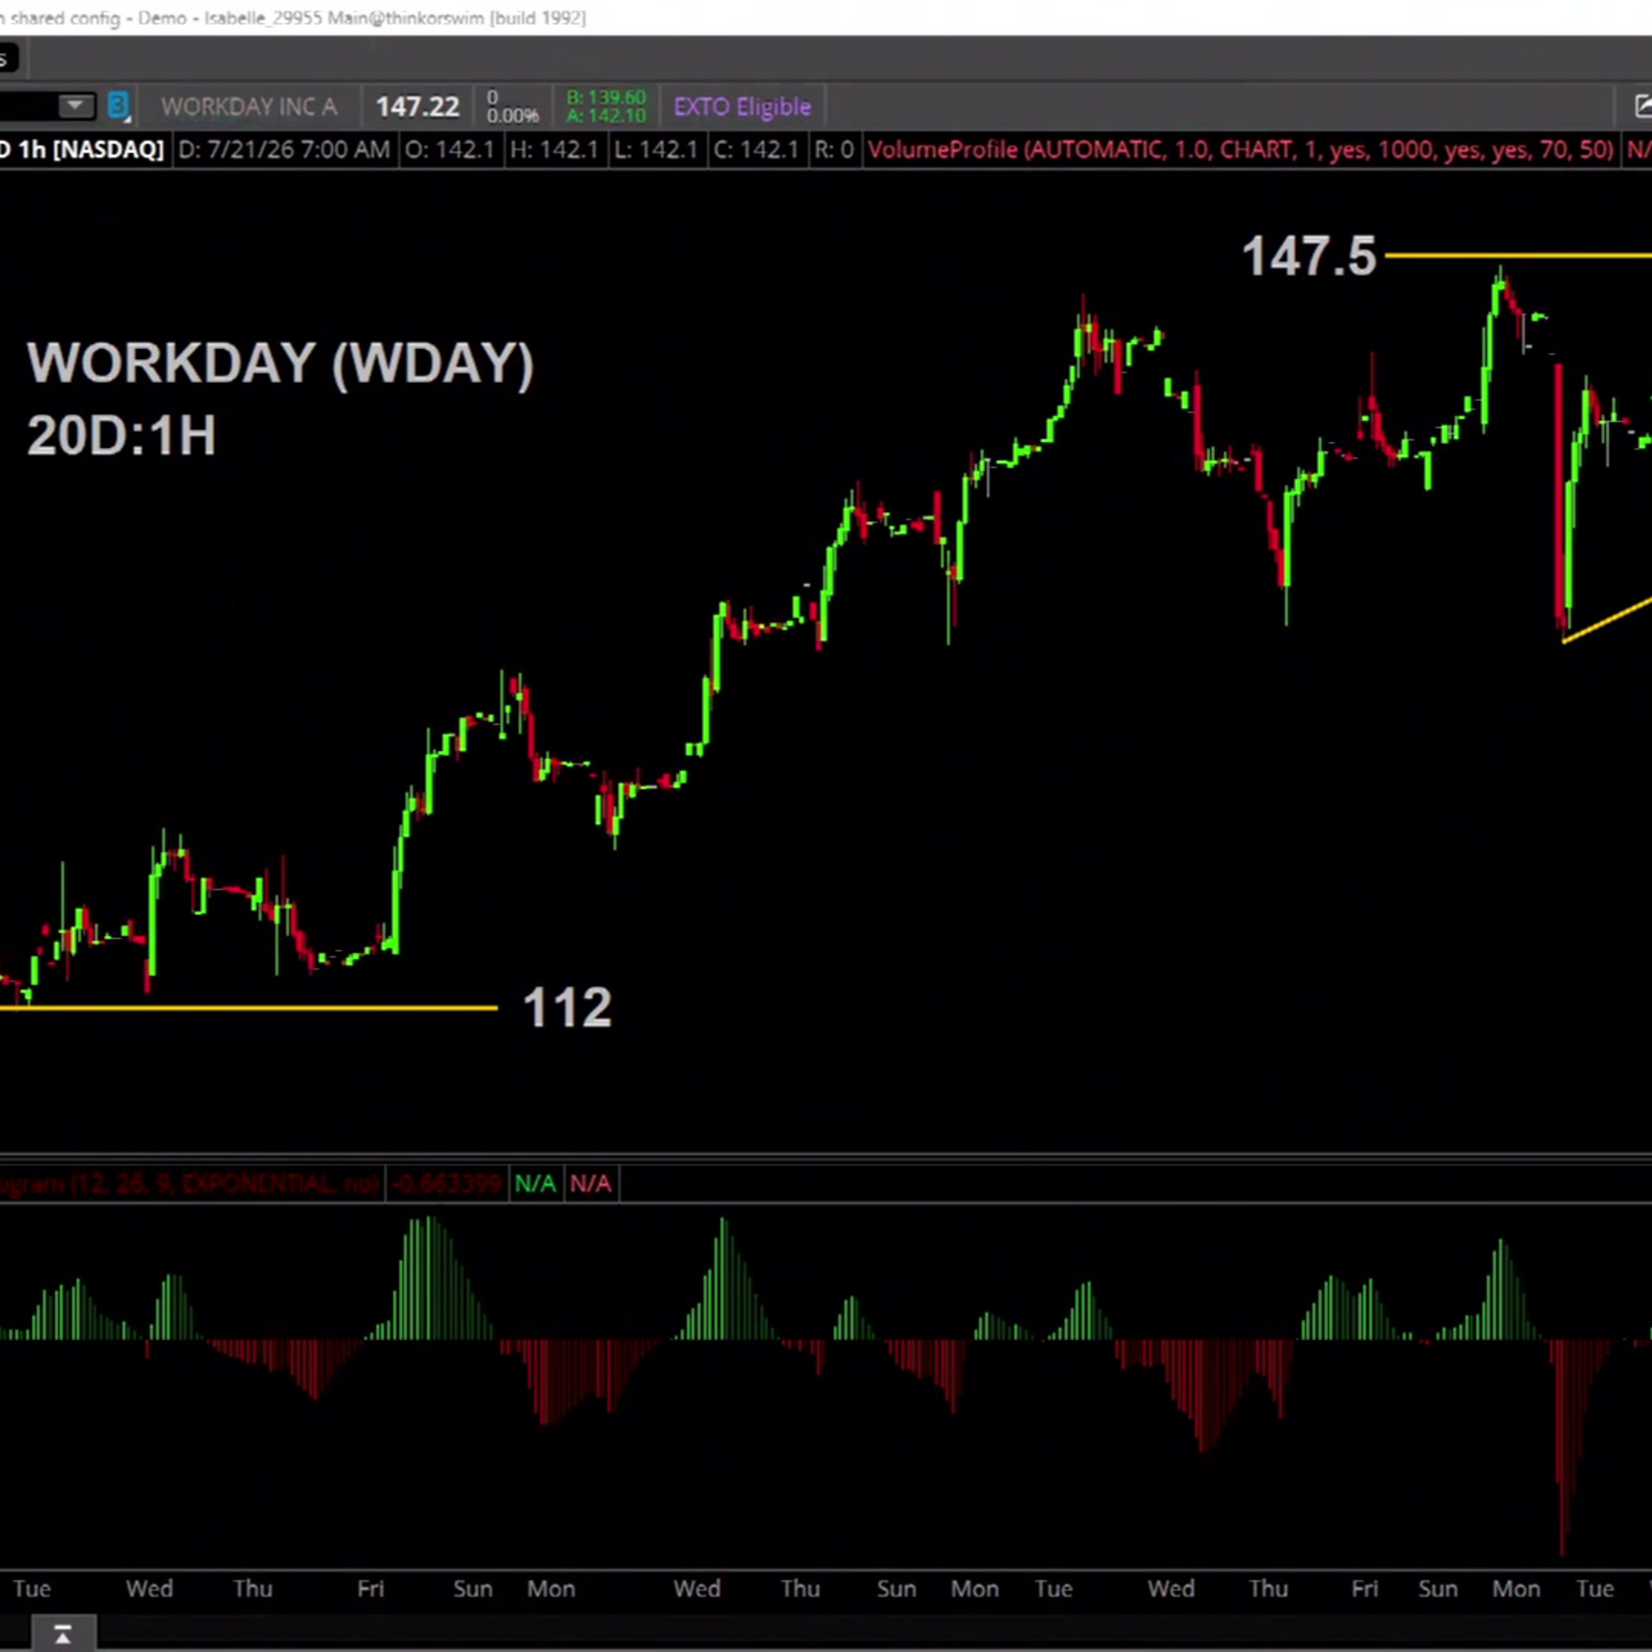Click the last price 147.22

417,107
